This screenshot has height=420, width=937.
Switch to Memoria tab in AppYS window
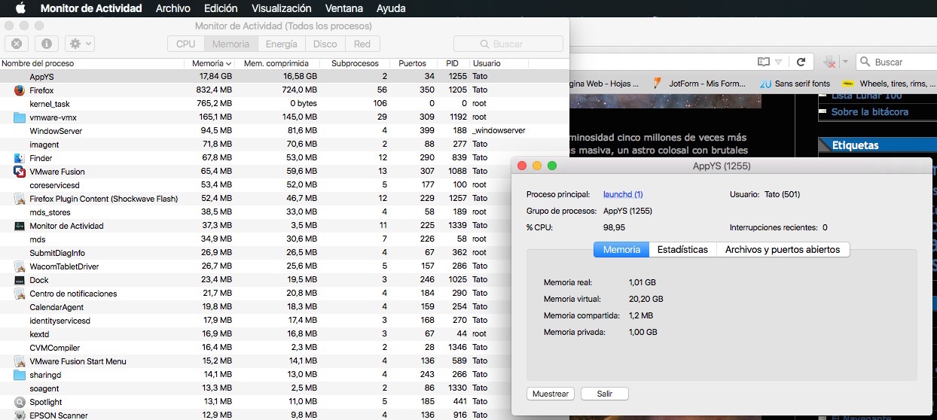click(x=621, y=249)
